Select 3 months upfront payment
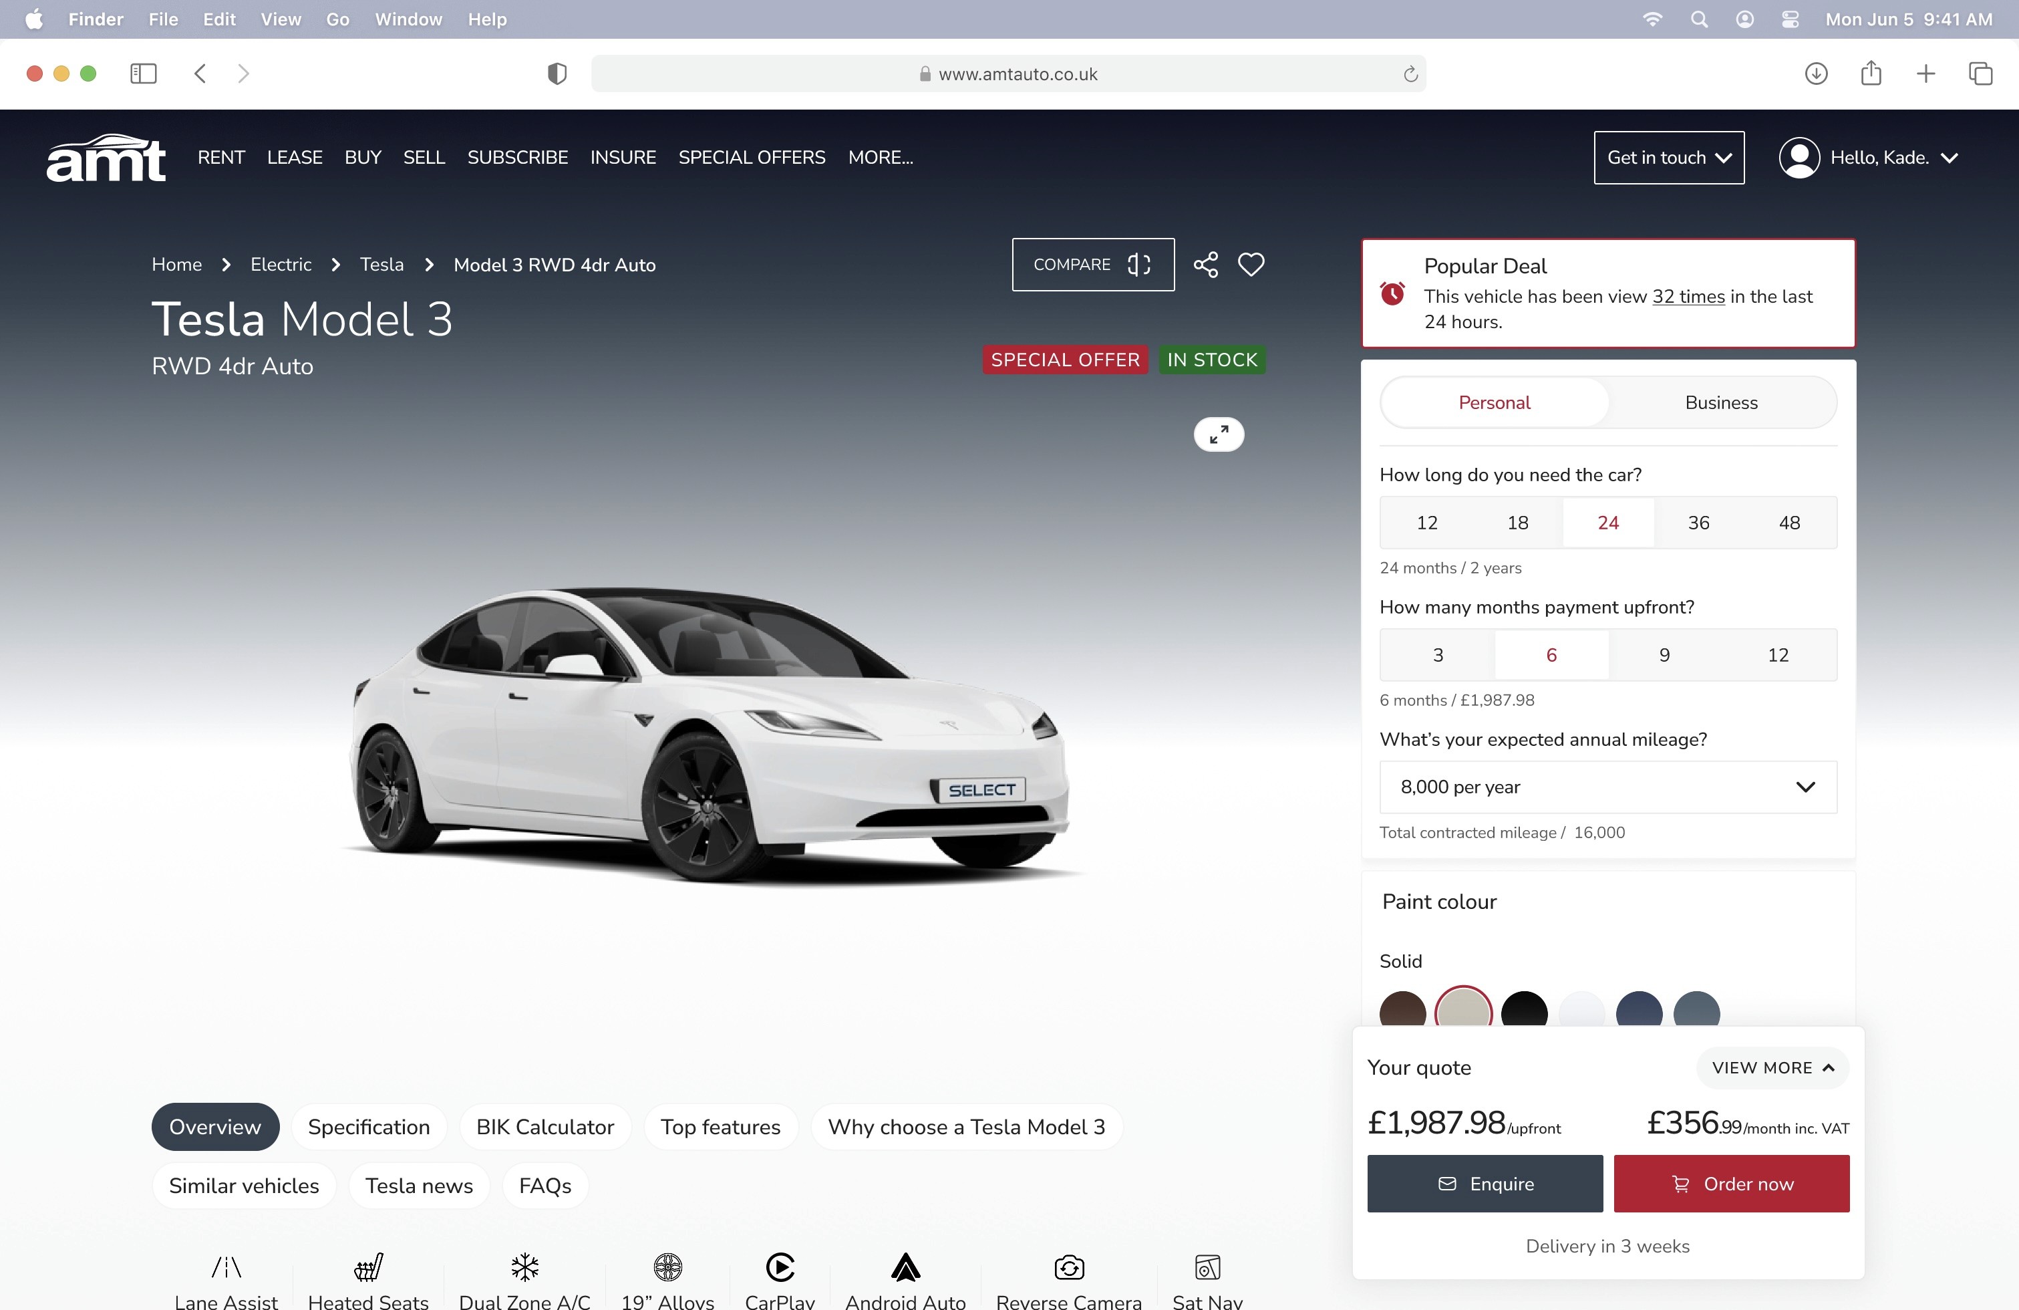The image size is (2019, 1310). point(1438,655)
